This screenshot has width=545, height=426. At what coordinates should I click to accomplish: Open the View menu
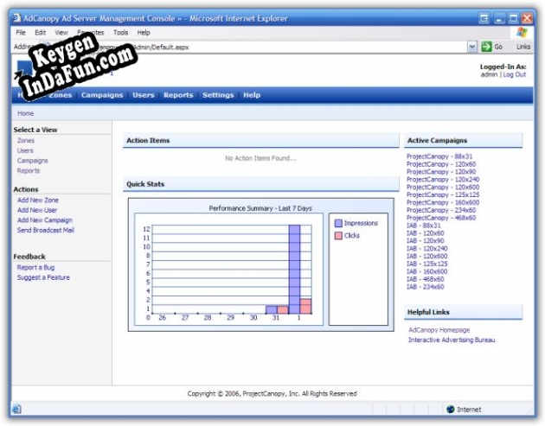click(61, 33)
